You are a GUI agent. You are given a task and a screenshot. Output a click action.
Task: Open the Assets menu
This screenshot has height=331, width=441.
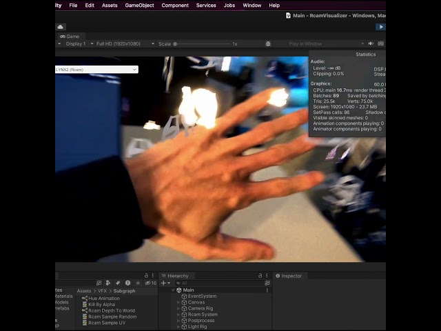click(110, 6)
